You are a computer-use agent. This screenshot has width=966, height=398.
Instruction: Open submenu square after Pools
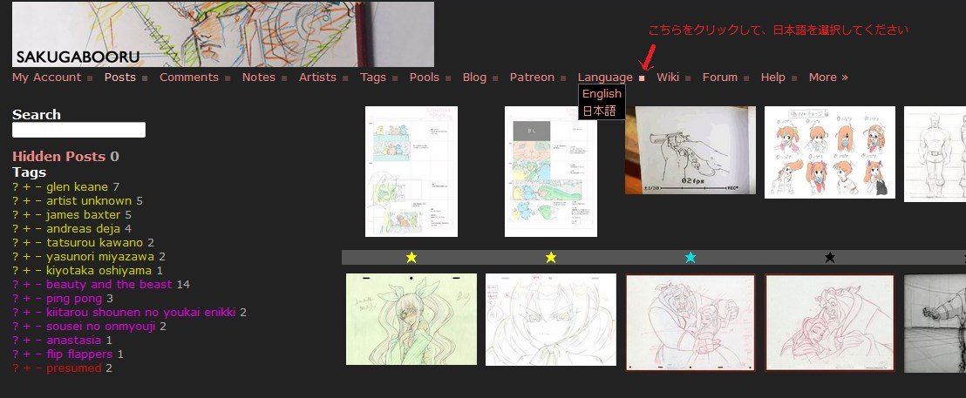448,78
